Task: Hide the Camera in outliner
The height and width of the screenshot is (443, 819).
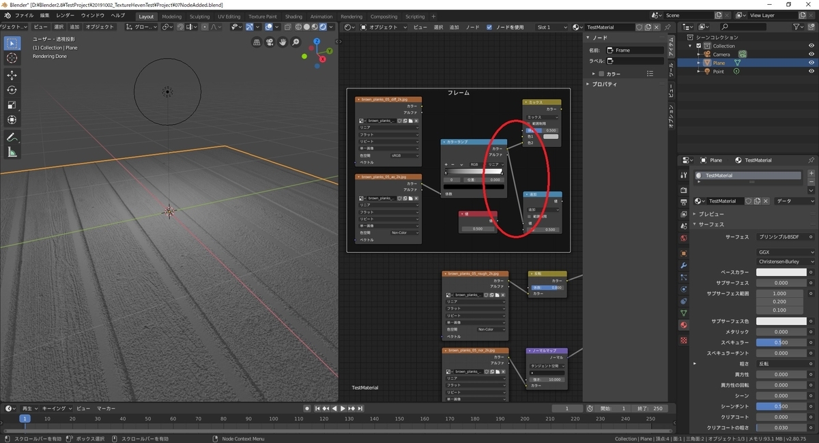Action: tap(811, 54)
